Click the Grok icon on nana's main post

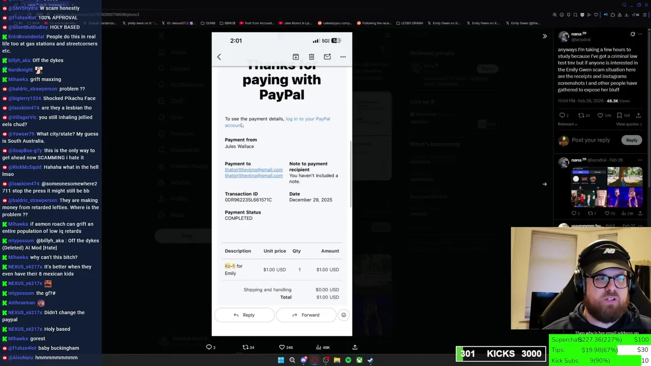[x=633, y=34]
